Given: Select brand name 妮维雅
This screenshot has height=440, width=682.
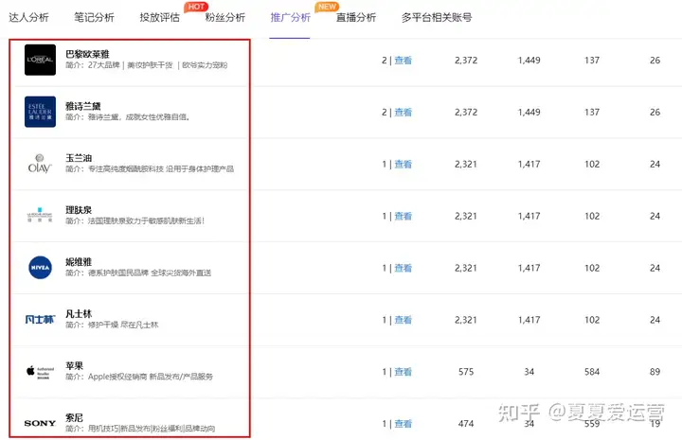Looking at the screenshot, I should tap(79, 262).
